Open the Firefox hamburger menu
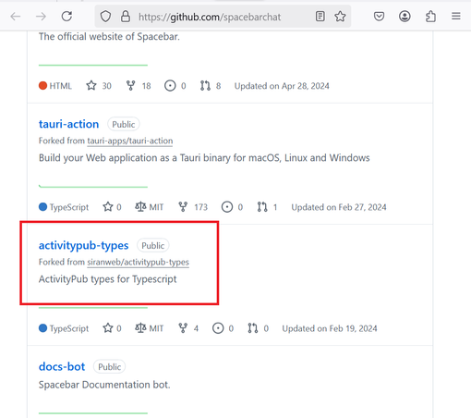The image size is (471, 418). point(456,16)
